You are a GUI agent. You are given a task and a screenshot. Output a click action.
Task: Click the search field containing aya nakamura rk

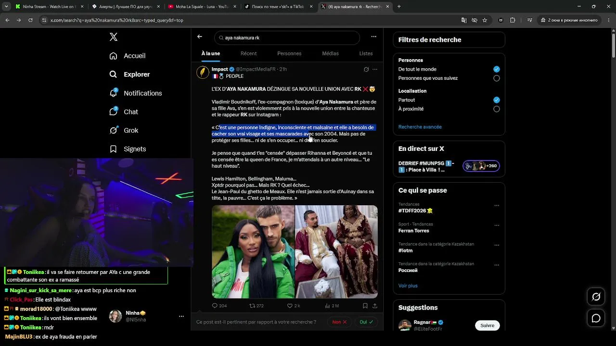point(287,37)
